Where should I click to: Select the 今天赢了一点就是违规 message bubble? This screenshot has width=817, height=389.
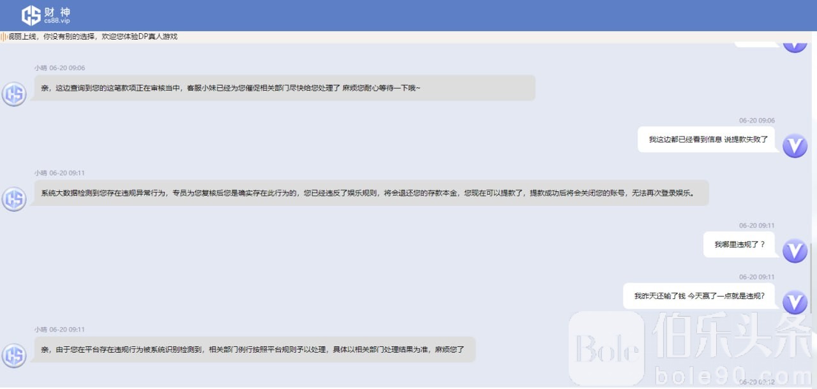(x=699, y=297)
